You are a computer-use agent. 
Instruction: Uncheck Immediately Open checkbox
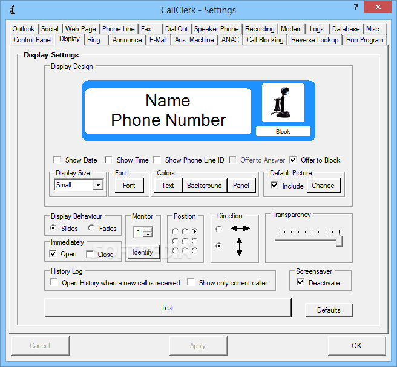tap(53, 253)
